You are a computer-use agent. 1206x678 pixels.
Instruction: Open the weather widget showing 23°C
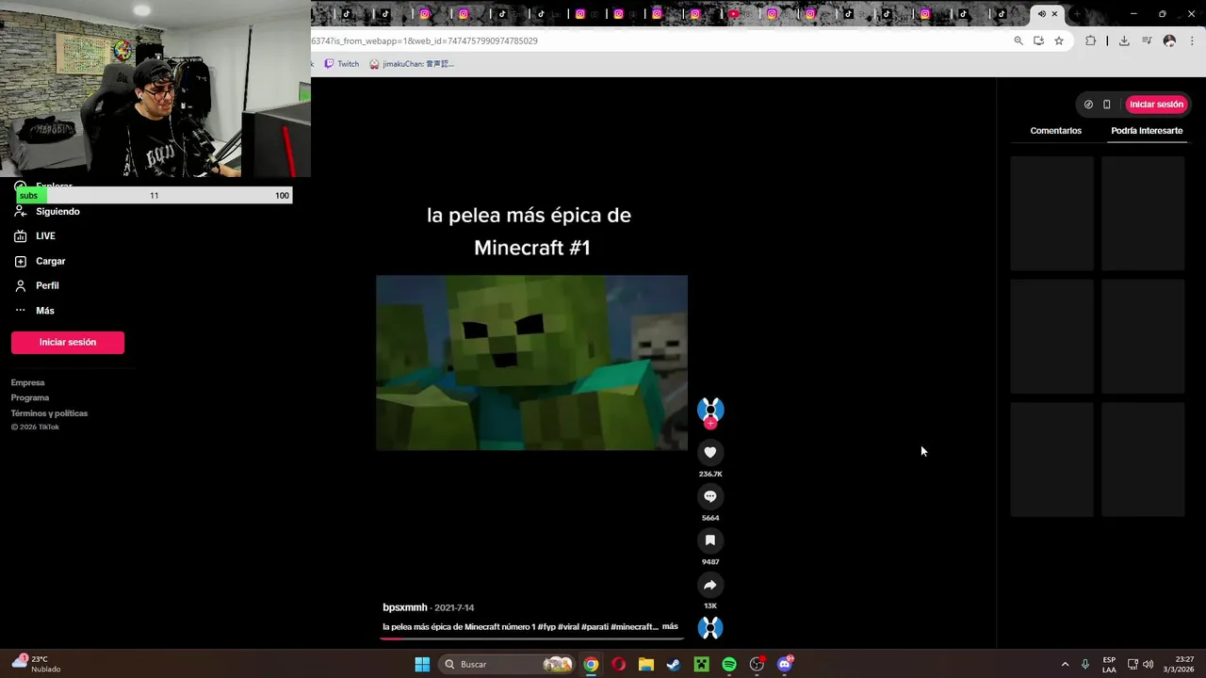click(x=36, y=664)
